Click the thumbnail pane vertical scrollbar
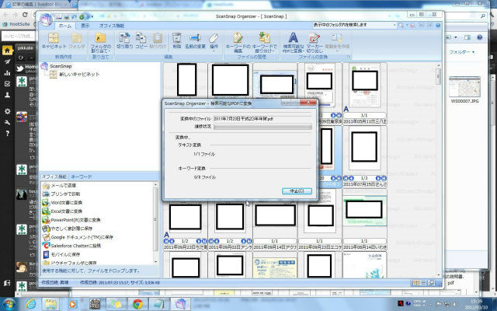 [x=438, y=169]
